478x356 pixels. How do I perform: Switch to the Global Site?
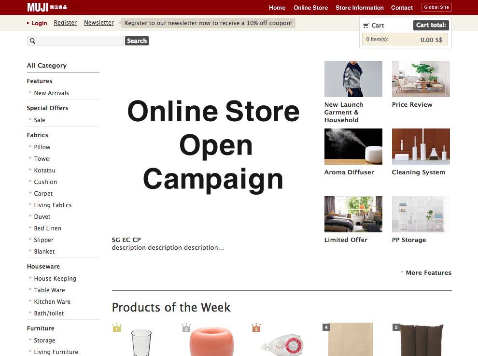coord(436,7)
